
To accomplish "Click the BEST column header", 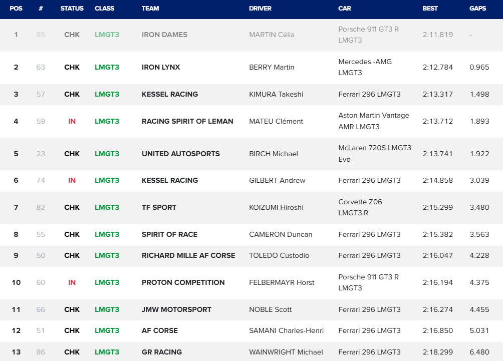I will tap(430, 9).
